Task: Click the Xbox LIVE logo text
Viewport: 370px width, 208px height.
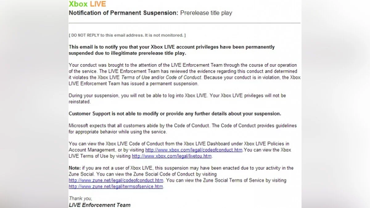Action: pos(87,4)
